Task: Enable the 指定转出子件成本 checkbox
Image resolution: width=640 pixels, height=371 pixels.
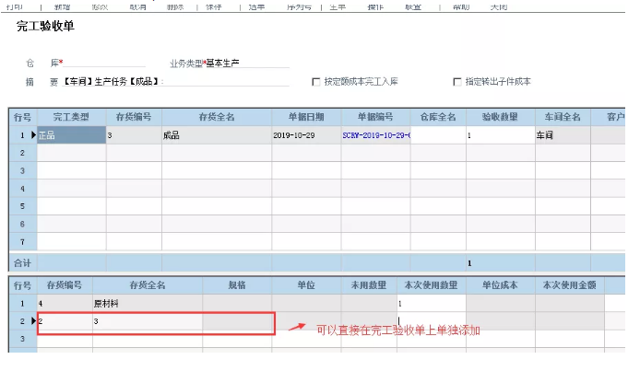Action: tap(457, 82)
